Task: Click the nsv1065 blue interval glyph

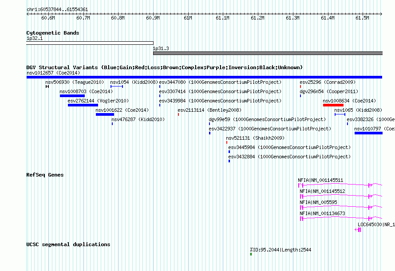Action: pos(340,114)
